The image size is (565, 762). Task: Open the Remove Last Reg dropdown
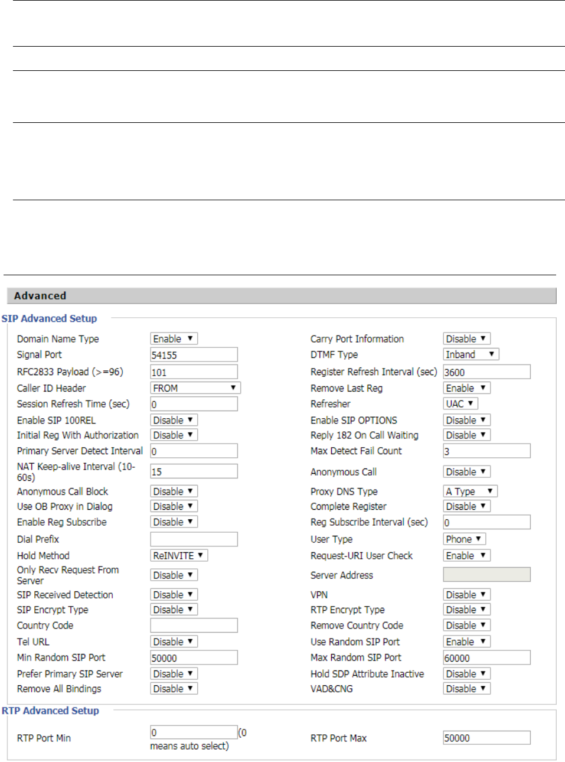pyautogui.click(x=466, y=388)
